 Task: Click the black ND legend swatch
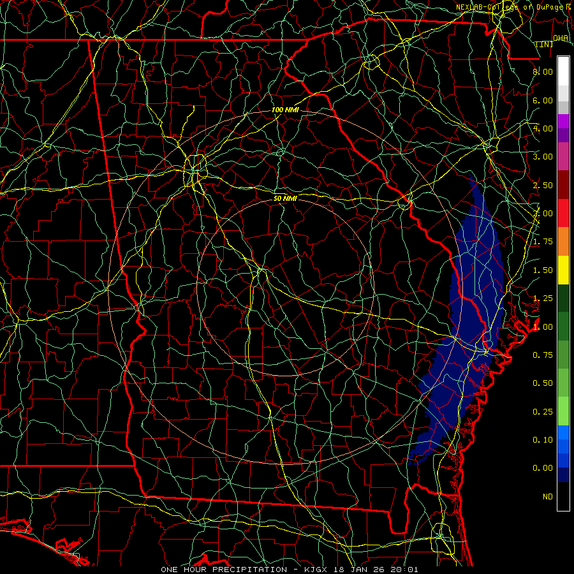click(x=563, y=496)
